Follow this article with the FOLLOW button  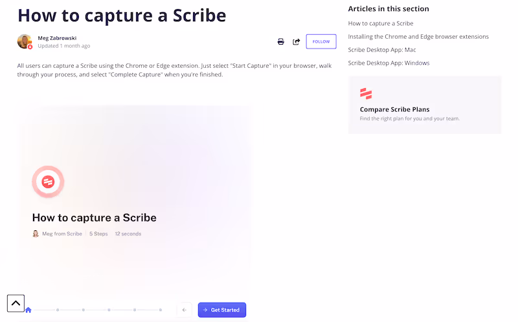321,41
